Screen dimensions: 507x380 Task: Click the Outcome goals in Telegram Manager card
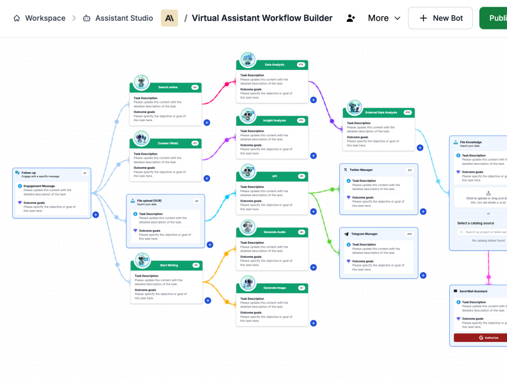coord(363,261)
